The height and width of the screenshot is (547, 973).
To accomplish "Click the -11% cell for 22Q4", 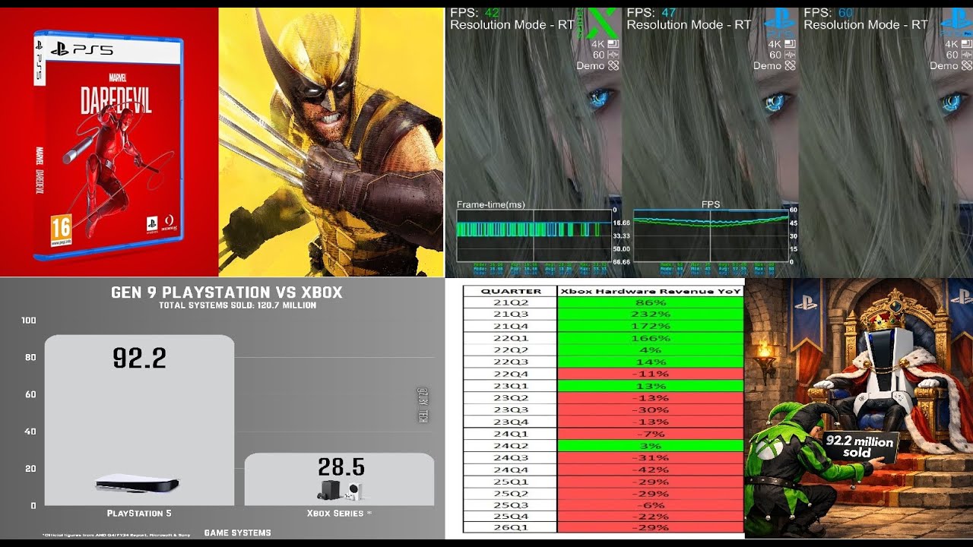I will pyautogui.click(x=651, y=374).
